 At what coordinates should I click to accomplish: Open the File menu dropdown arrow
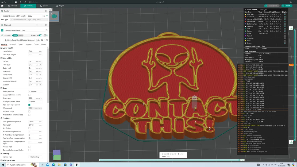point(9,2)
